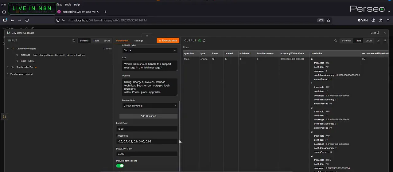Click the 'team' cell in question column

(187, 59)
